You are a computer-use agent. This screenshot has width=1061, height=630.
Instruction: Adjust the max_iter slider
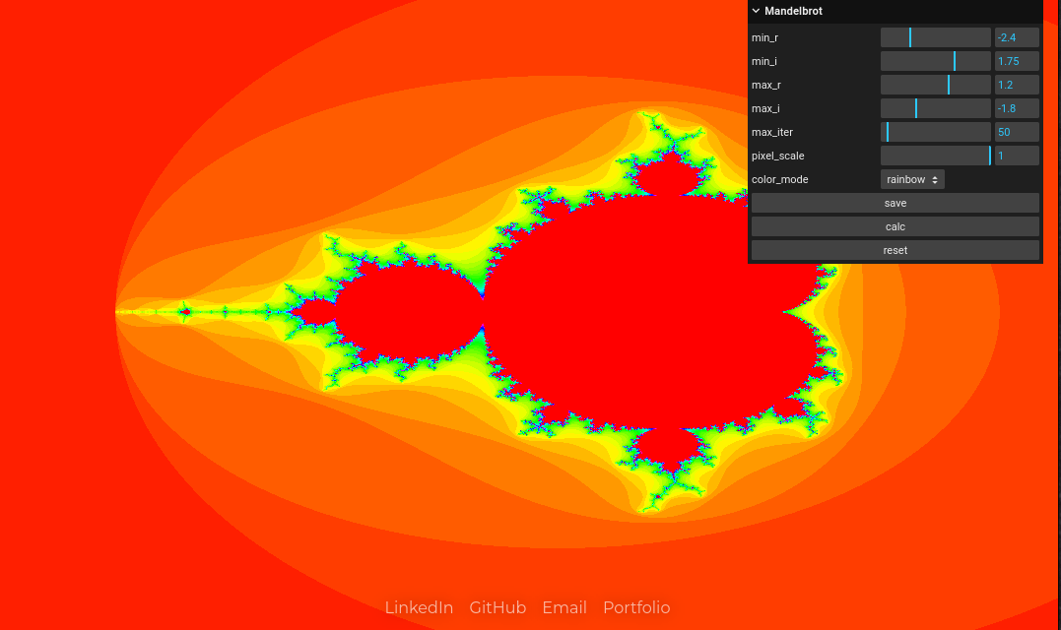tap(935, 131)
